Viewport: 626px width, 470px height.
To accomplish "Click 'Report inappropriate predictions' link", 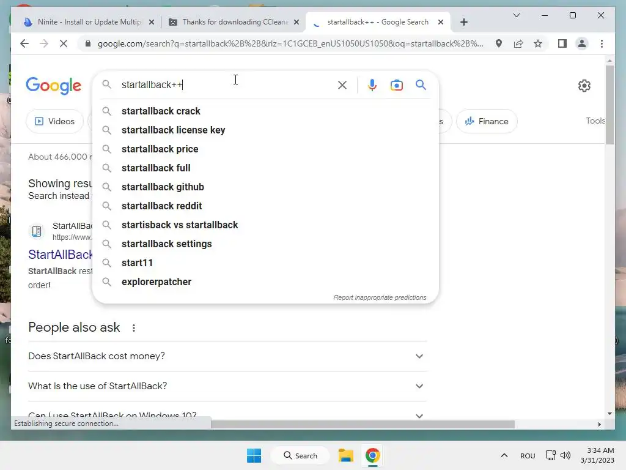I will [380, 298].
